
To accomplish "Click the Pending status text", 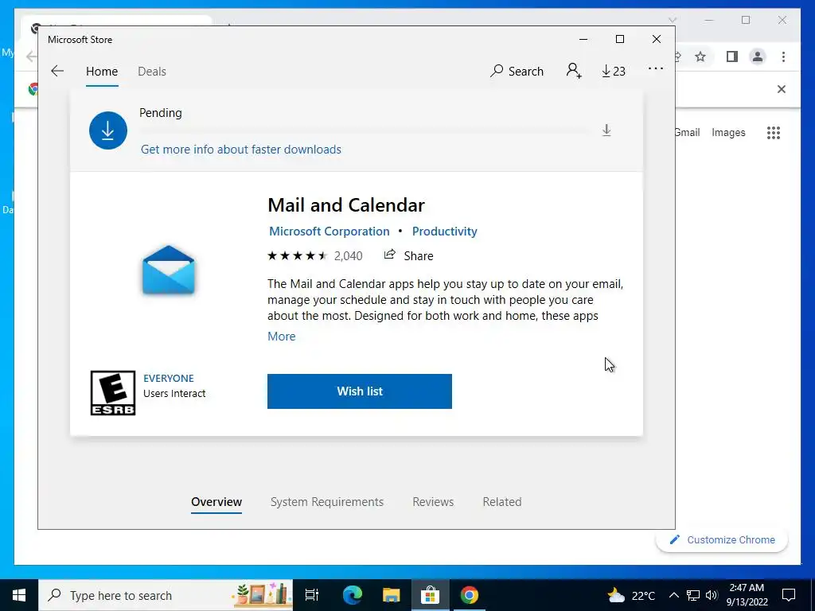I will (x=161, y=113).
